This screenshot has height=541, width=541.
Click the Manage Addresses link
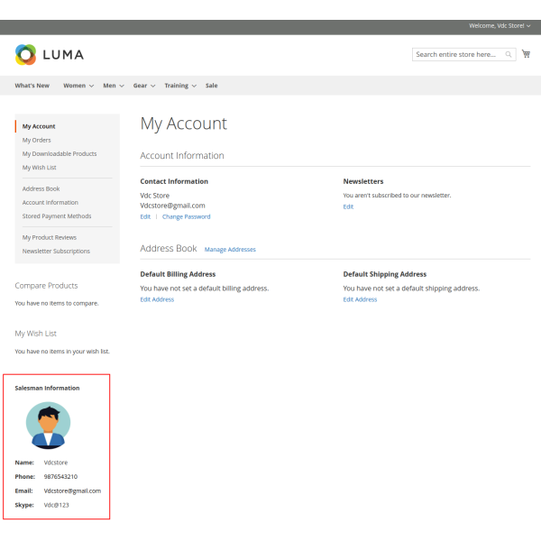click(x=230, y=249)
